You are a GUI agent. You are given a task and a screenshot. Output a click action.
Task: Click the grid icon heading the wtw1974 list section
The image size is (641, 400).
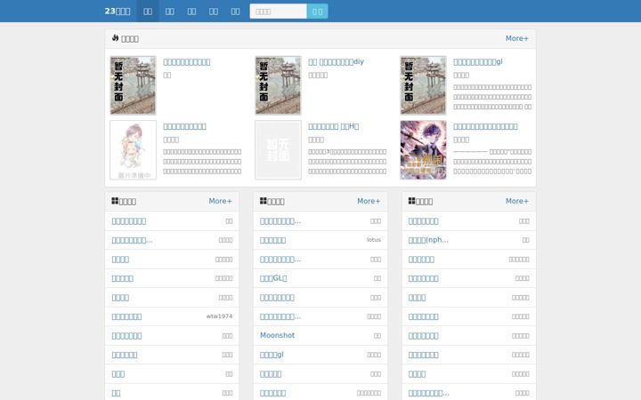[115, 200]
